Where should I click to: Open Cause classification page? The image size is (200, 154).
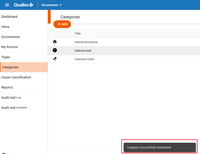[16, 77]
